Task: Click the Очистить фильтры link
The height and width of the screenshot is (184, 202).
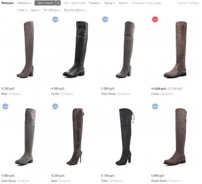Action: pyautogui.click(x=188, y=3)
